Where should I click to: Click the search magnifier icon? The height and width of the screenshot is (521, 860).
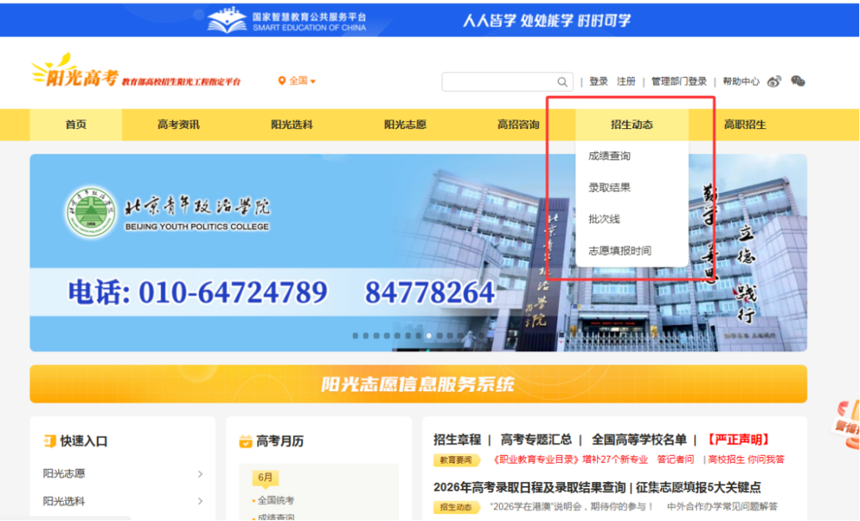coord(562,82)
